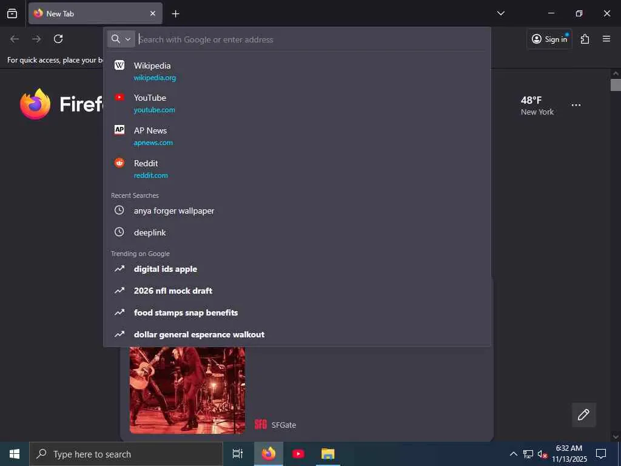This screenshot has height=466, width=621.
Task: Show hidden system tray icons
Action: pyautogui.click(x=513, y=454)
